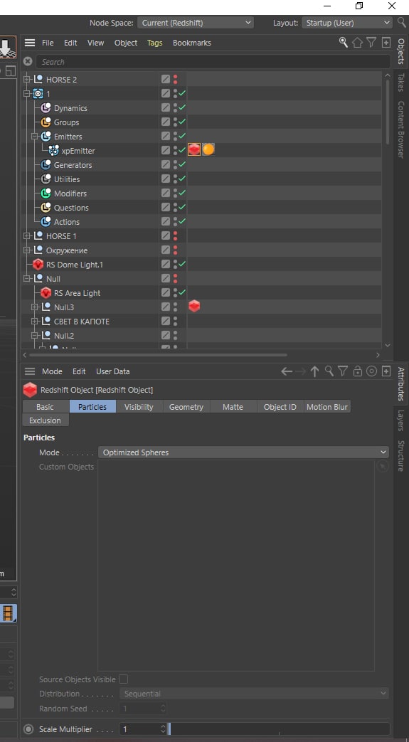Toggle visibility dots for HORSE 1
Screen dimensions: 409x742
[175, 235]
